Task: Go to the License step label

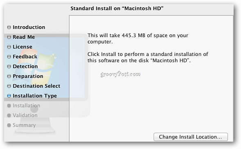Action: (x=23, y=47)
